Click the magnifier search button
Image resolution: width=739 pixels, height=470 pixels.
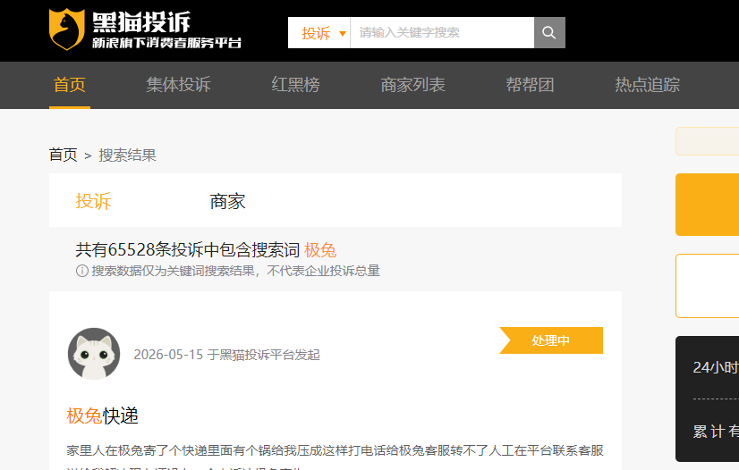tap(549, 32)
